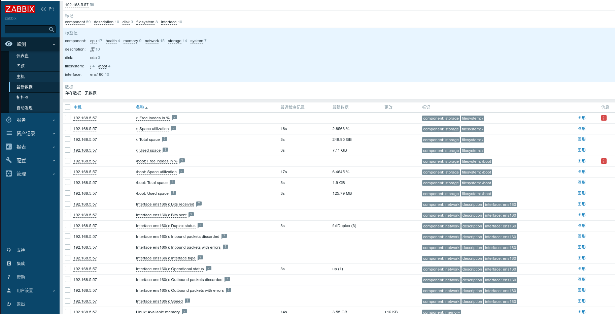This screenshot has height=314, width=615.
Task: Click the Zabbix logo
Action: coord(20,9)
